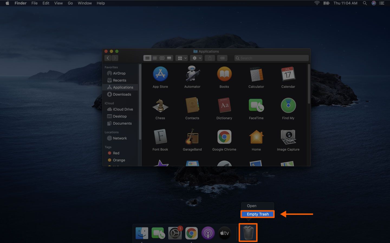Click the Edit Tags toolbar button
This screenshot has height=243, width=390.
pos(222,58)
